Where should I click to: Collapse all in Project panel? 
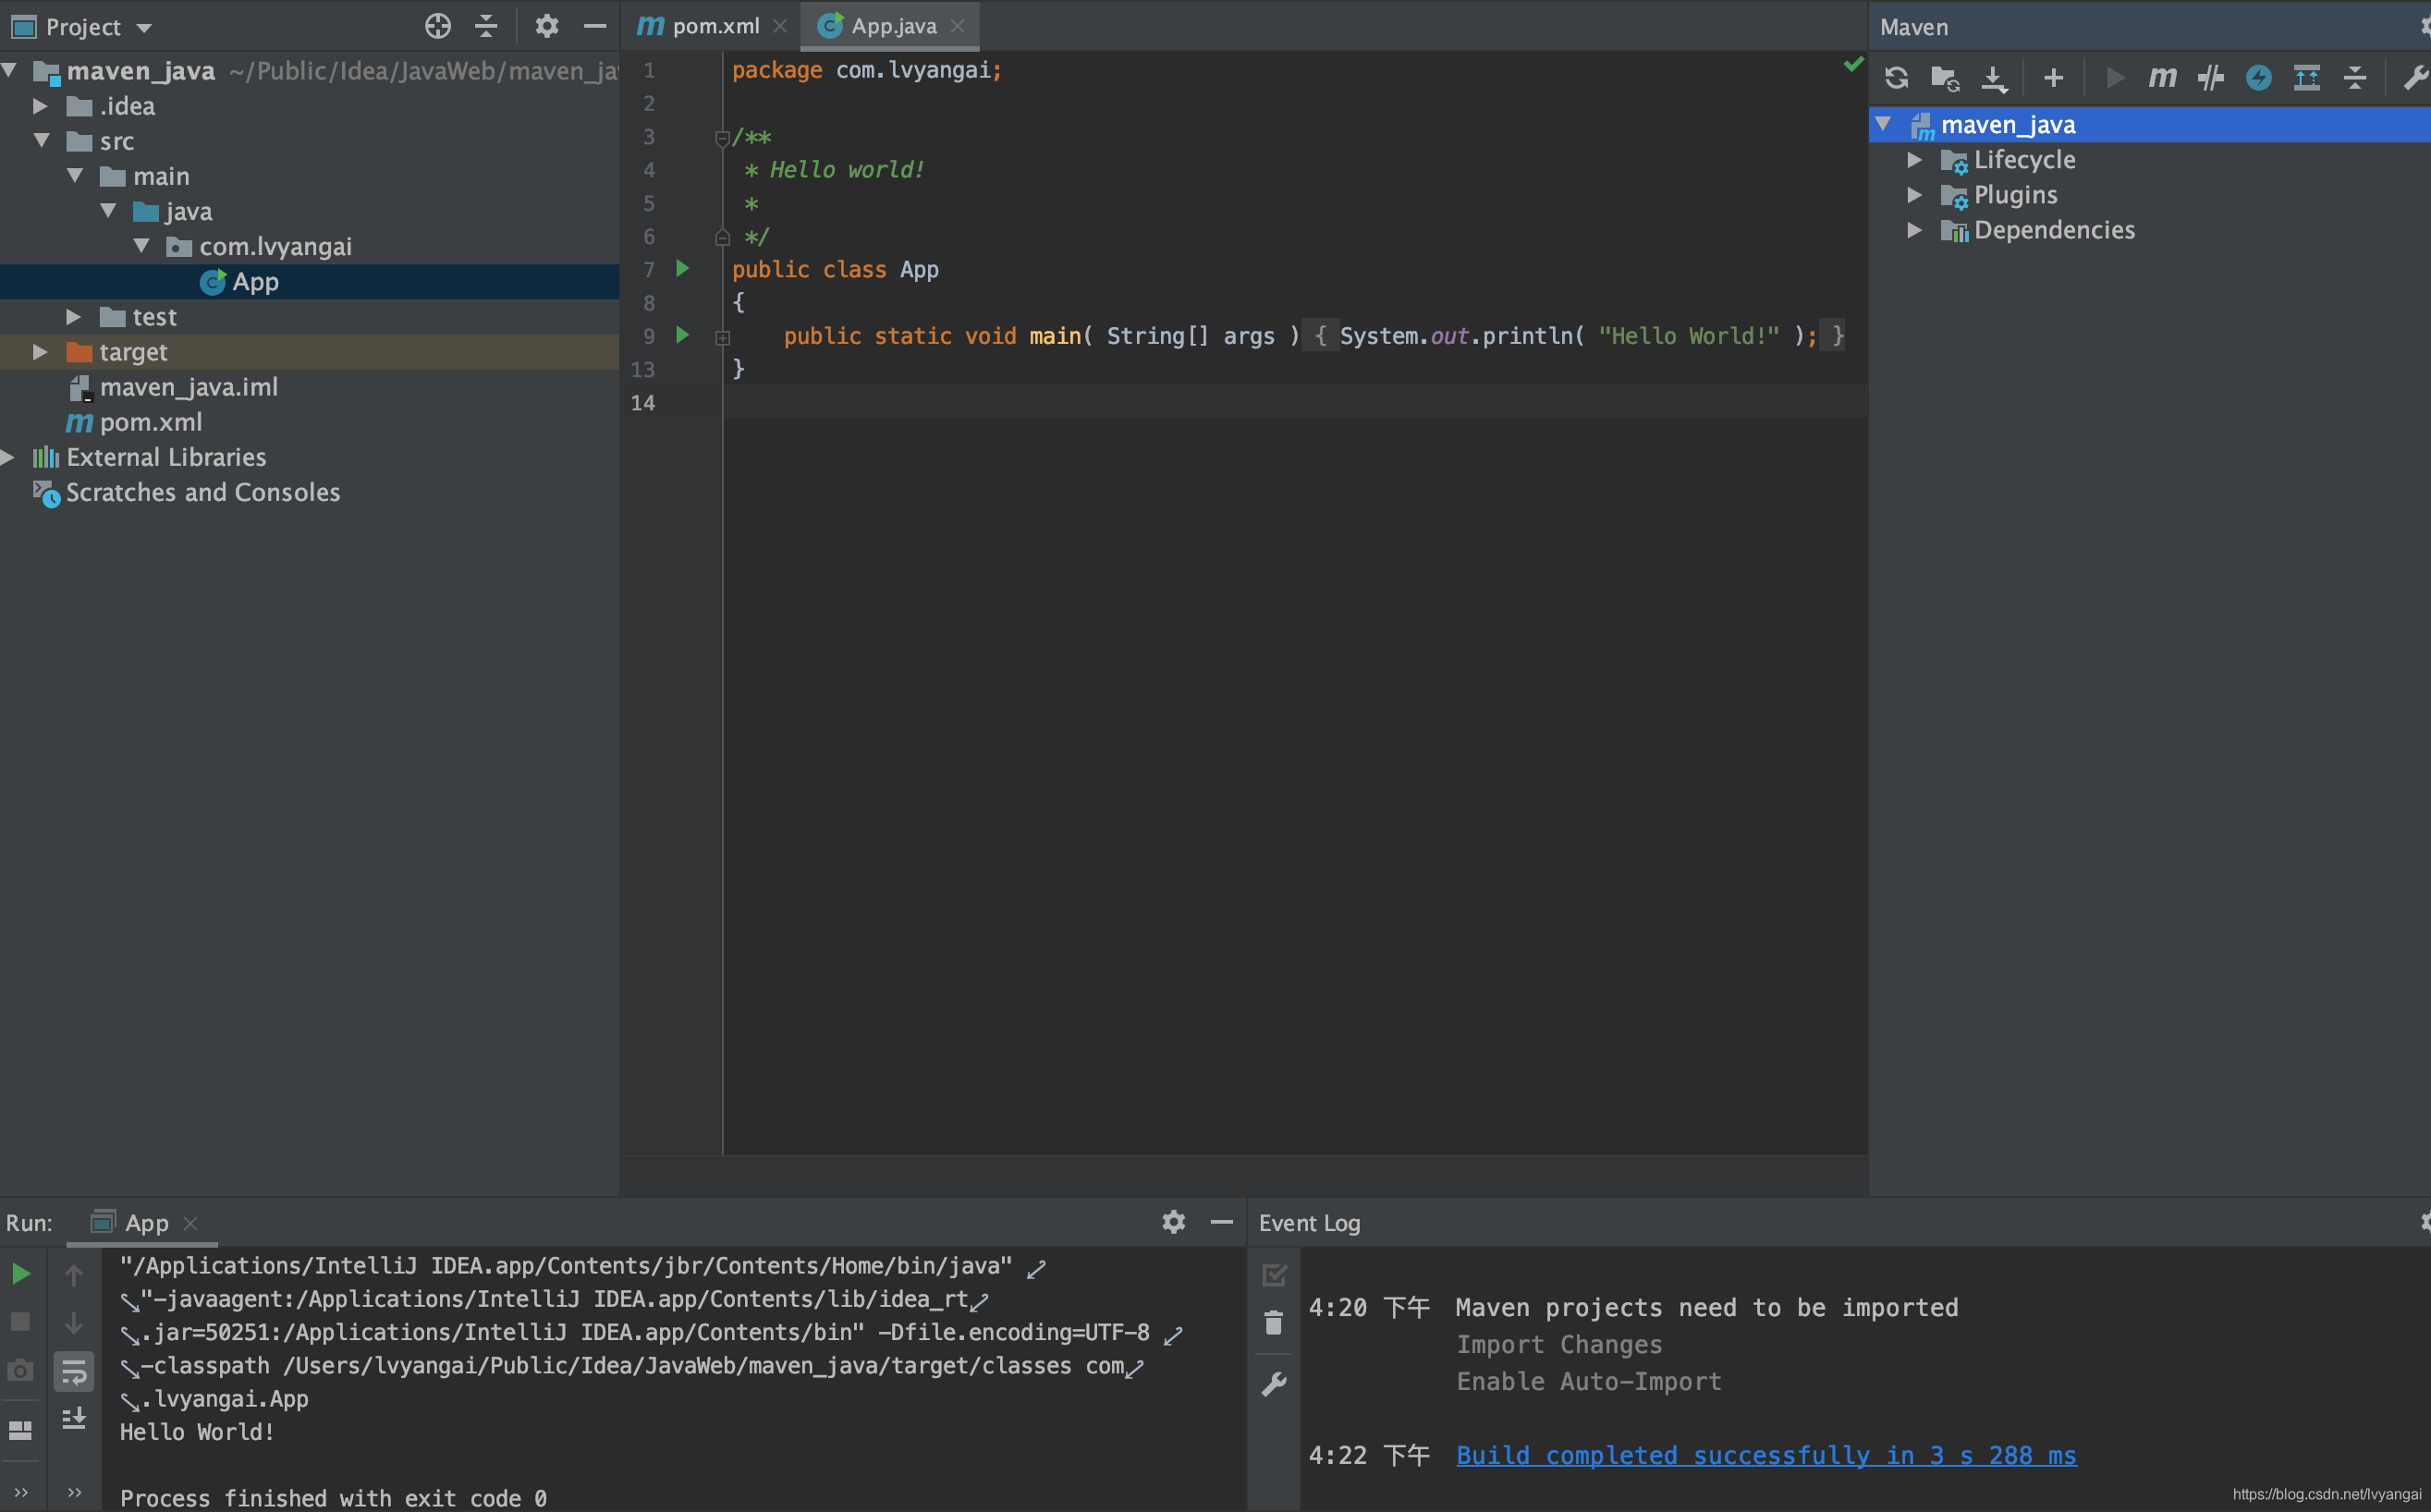(x=486, y=26)
